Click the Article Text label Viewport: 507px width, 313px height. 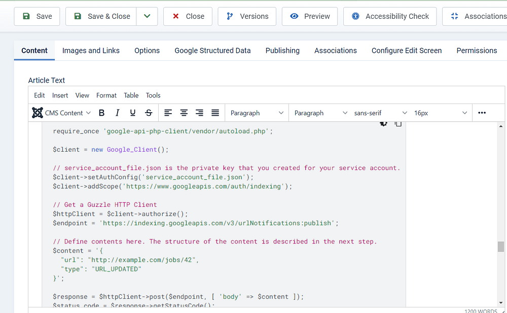(x=47, y=80)
